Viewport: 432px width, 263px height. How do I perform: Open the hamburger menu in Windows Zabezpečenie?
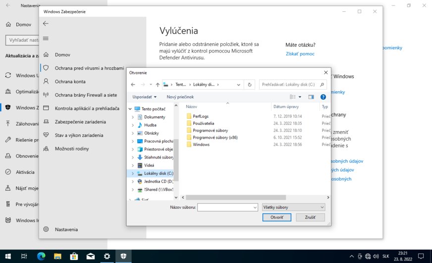click(46, 39)
